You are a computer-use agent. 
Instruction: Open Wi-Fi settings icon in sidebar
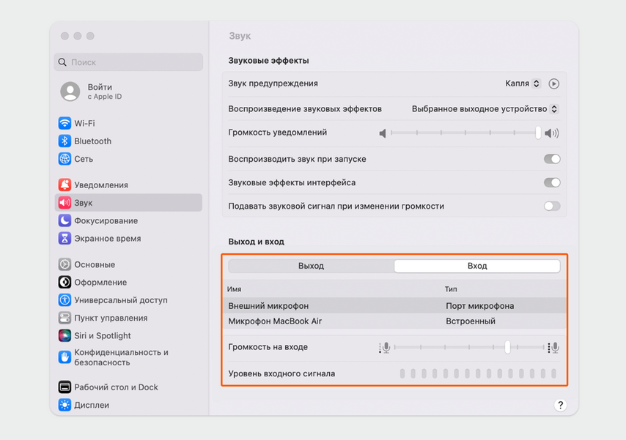[x=65, y=124]
